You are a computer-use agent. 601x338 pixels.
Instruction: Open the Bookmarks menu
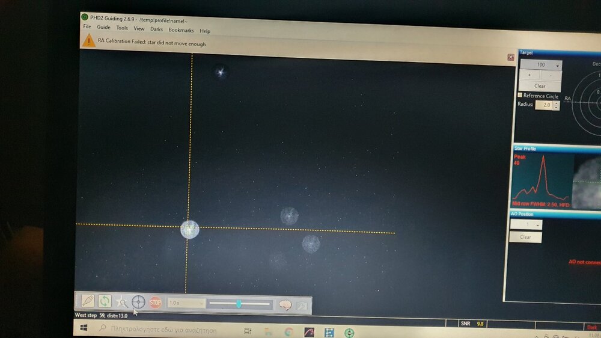click(181, 30)
